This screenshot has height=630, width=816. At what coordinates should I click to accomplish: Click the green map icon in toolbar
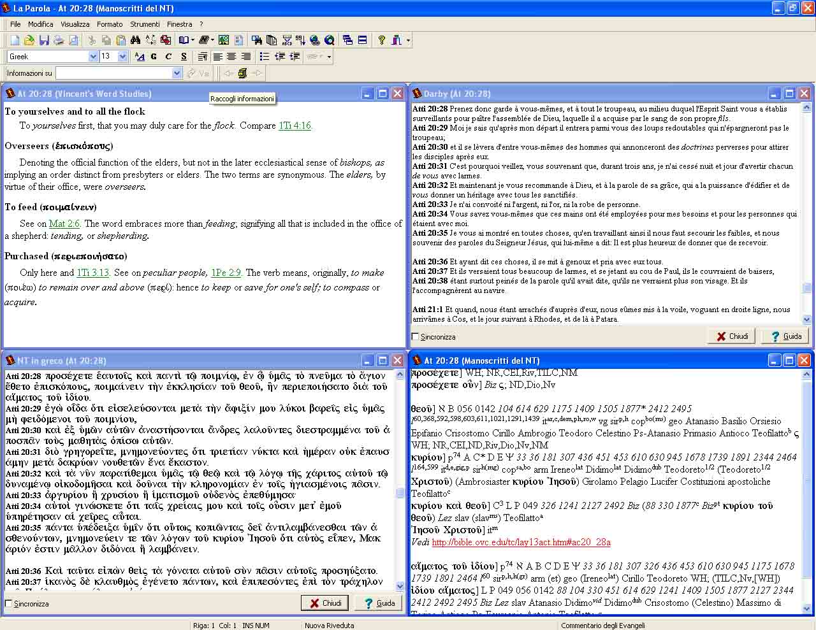(224, 40)
